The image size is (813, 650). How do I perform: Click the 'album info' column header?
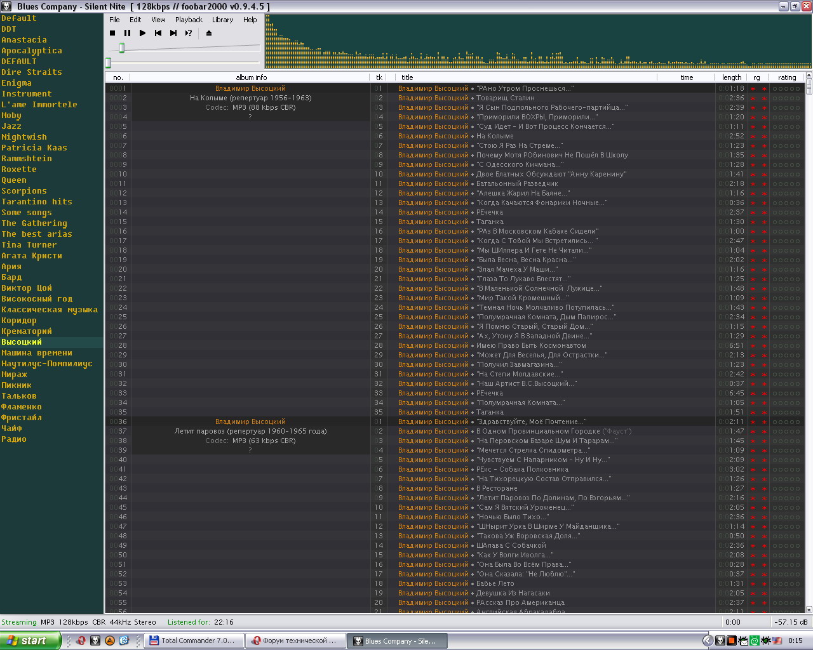tap(251, 77)
